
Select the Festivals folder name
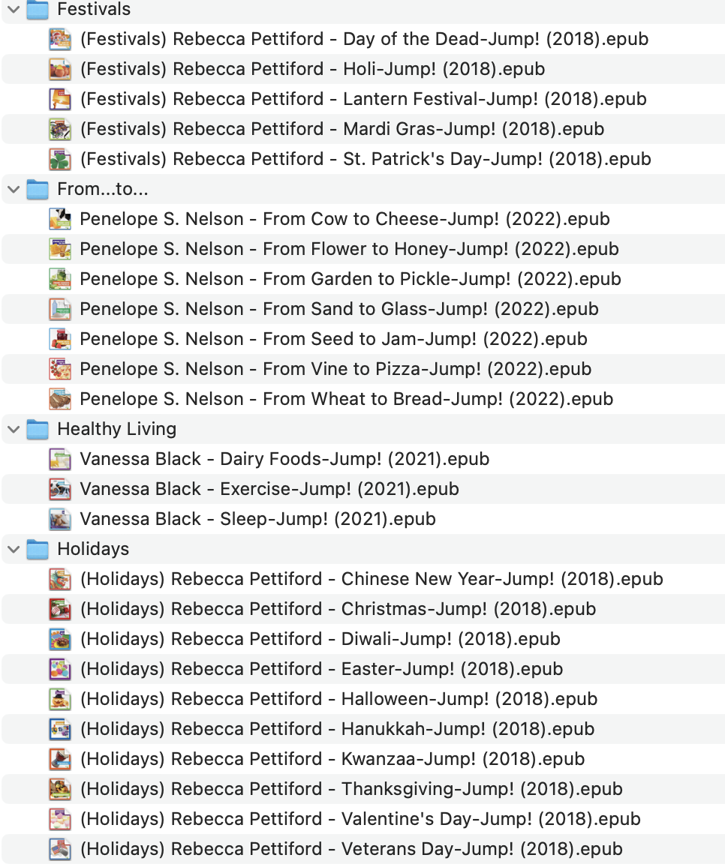(x=94, y=9)
